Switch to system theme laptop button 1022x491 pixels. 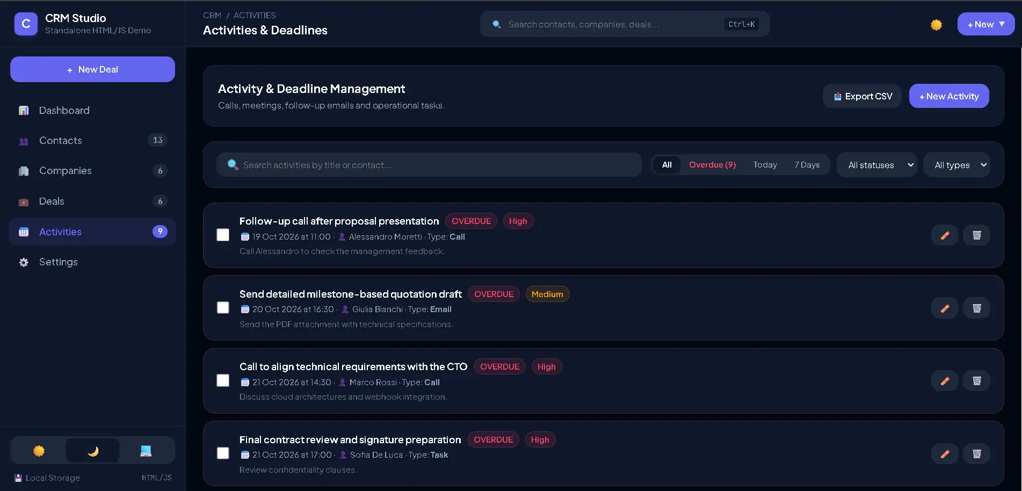tap(146, 451)
